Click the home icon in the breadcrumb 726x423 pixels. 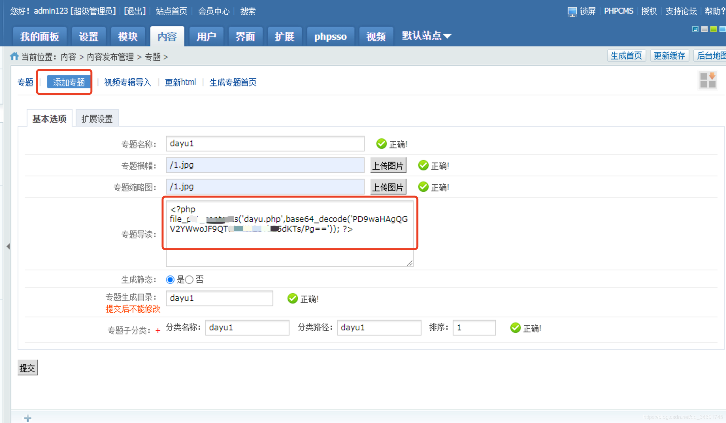[14, 56]
